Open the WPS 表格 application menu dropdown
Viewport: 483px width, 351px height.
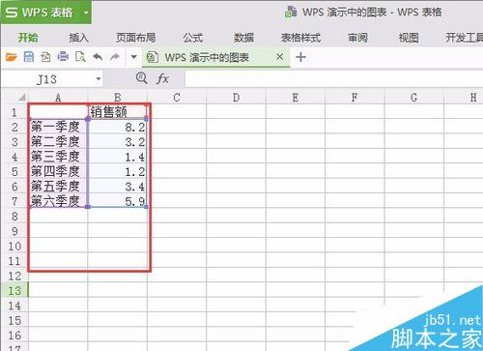tap(86, 13)
